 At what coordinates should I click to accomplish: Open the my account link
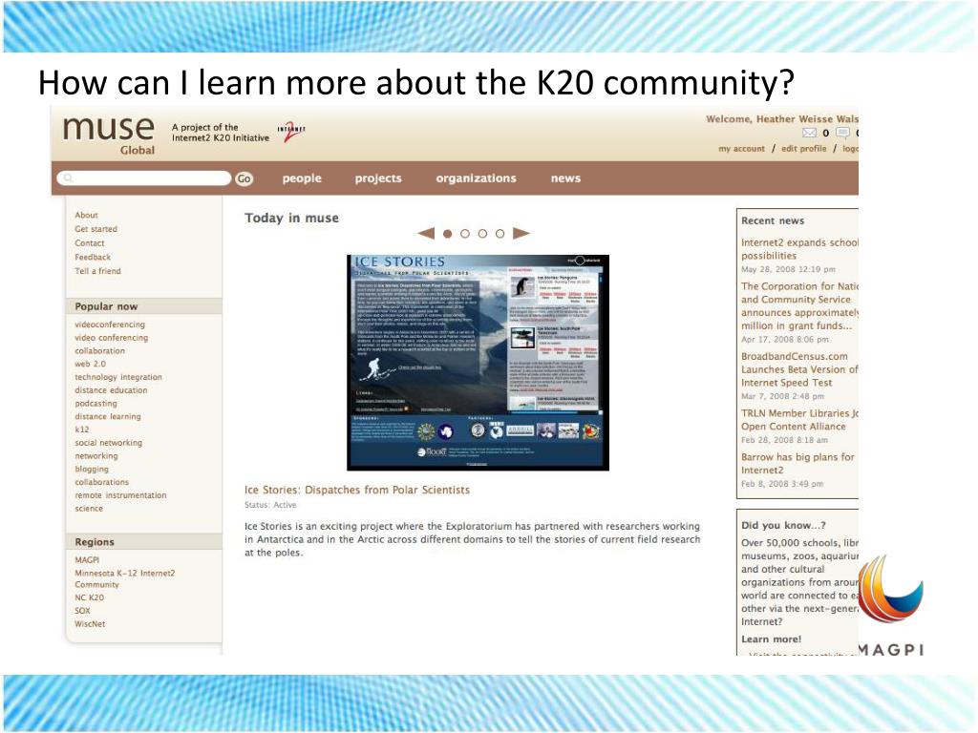[741, 149]
